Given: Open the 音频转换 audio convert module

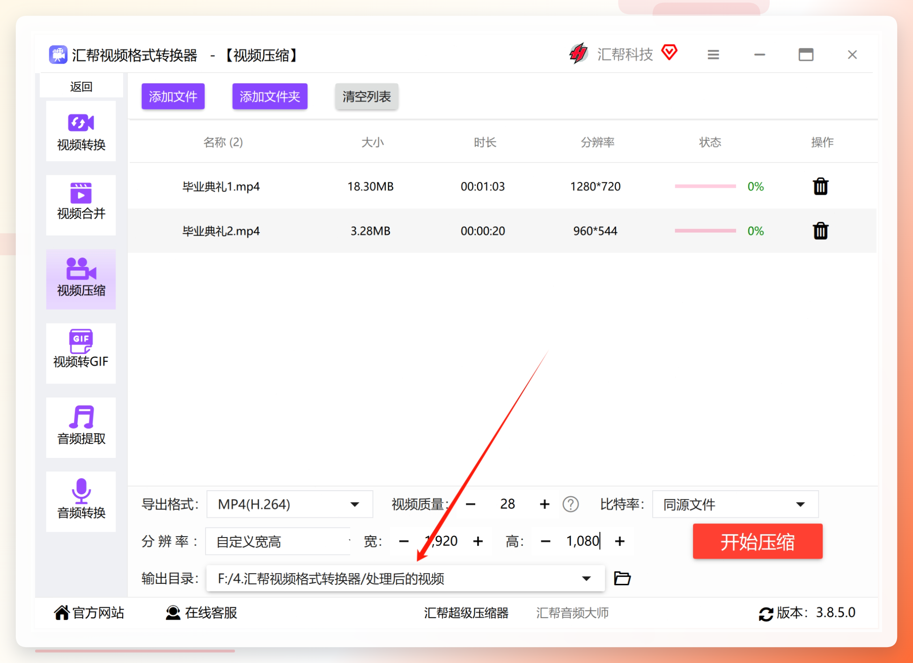Looking at the screenshot, I should click(x=81, y=501).
